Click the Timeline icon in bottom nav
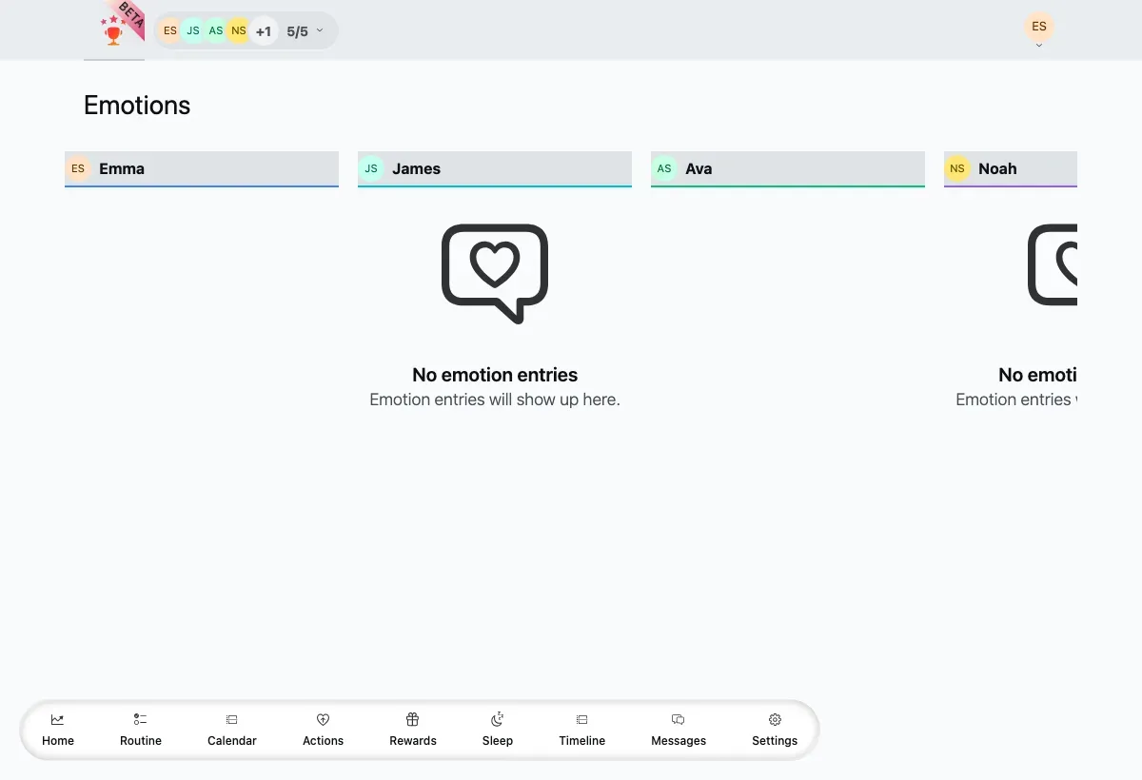 (x=582, y=720)
